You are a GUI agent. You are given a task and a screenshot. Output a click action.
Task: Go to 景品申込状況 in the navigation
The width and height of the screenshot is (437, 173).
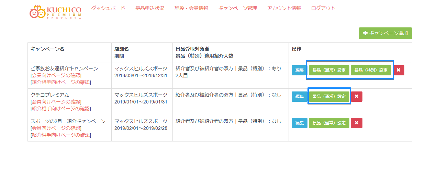[x=150, y=8]
